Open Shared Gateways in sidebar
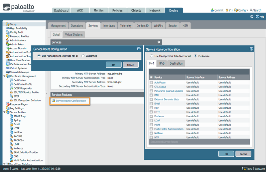The image size is (266, 172). 19,72
